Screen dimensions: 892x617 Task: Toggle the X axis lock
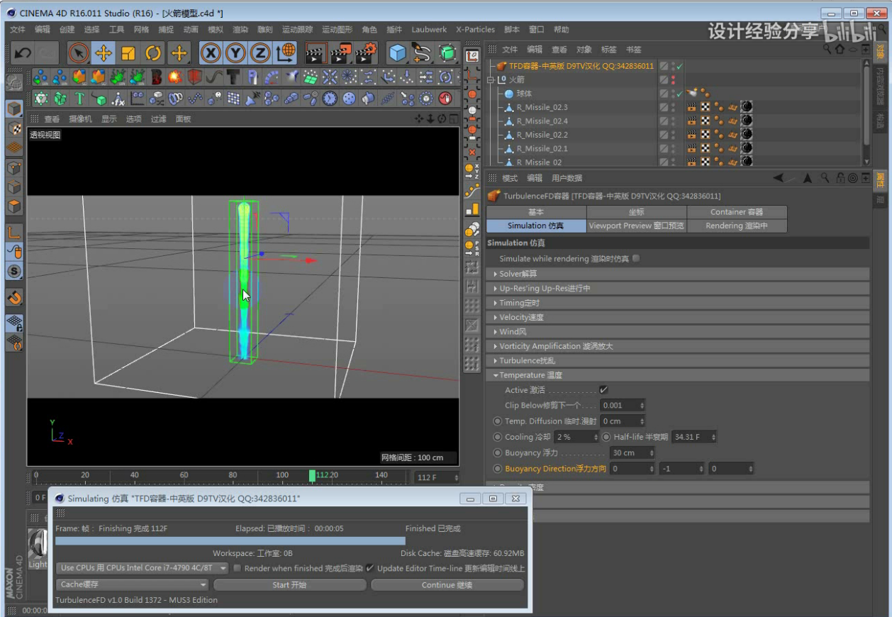[211, 53]
